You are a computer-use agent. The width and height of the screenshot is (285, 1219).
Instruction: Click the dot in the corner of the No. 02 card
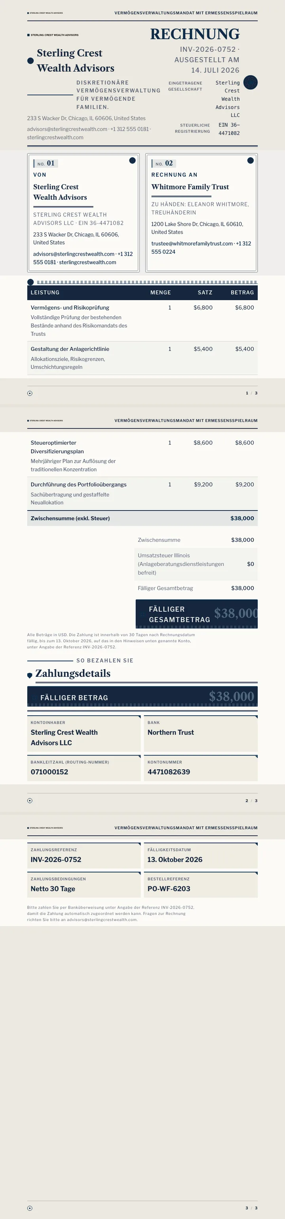pyautogui.click(x=251, y=160)
